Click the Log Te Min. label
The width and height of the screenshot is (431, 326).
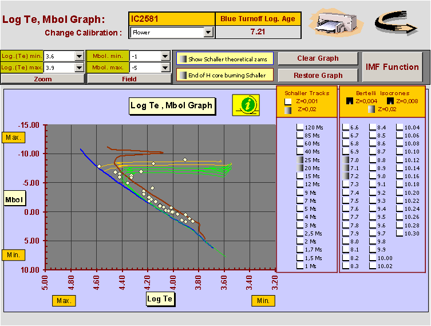tap(263, 301)
